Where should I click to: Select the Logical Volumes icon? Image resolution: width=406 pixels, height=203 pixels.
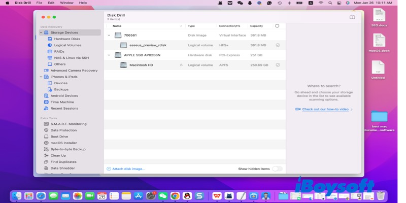point(50,45)
